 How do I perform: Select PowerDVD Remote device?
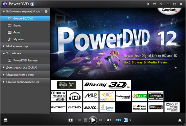[25, 60]
